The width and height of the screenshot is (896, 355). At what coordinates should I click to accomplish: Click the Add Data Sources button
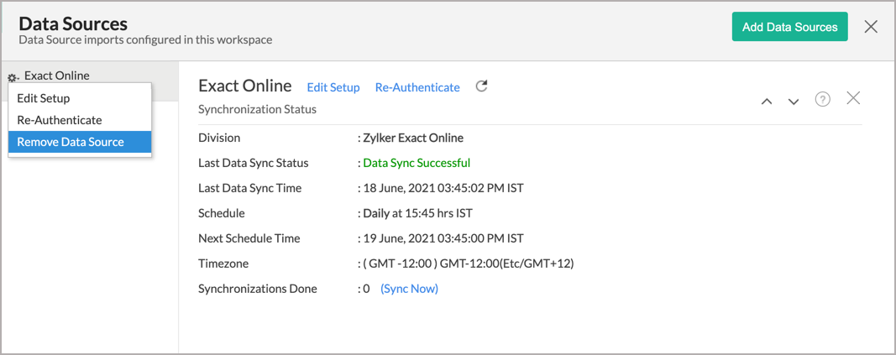pyautogui.click(x=789, y=27)
